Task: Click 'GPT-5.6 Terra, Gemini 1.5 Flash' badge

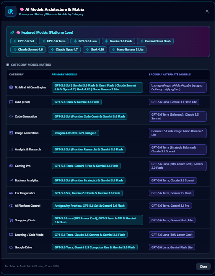Action: [171, 193]
